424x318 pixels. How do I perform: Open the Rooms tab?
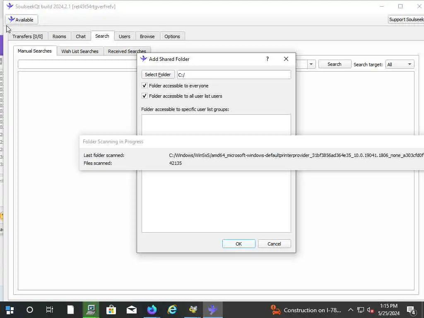tap(59, 36)
